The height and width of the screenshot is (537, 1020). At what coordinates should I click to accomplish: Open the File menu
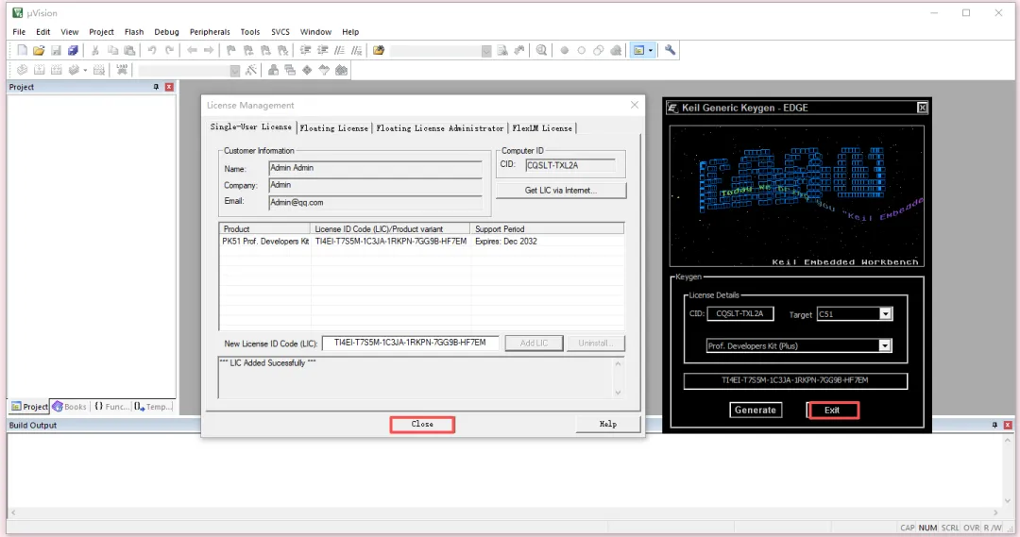click(19, 32)
